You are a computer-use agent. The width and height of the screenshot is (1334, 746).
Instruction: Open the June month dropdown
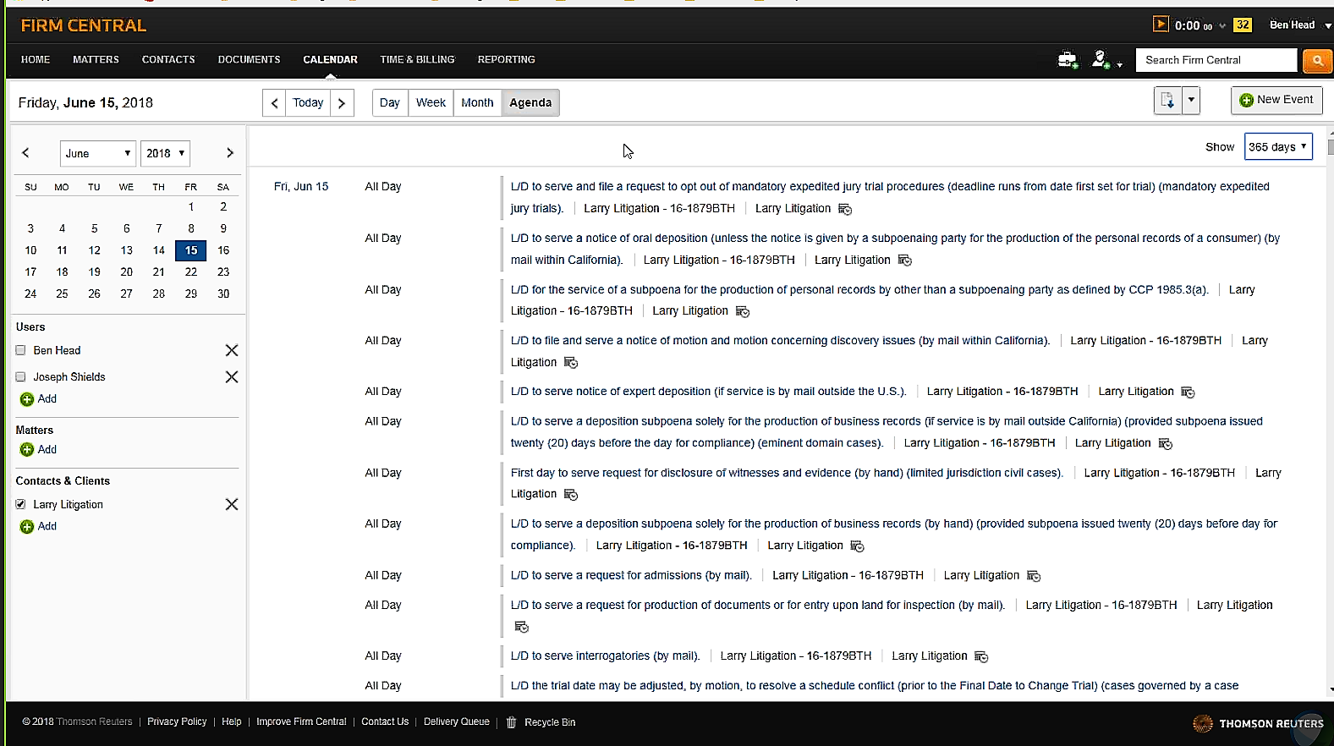(x=97, y=153)
